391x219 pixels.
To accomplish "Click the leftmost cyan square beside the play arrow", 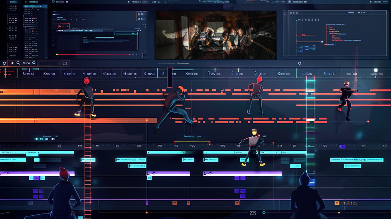I will click(x=36, y=139).
